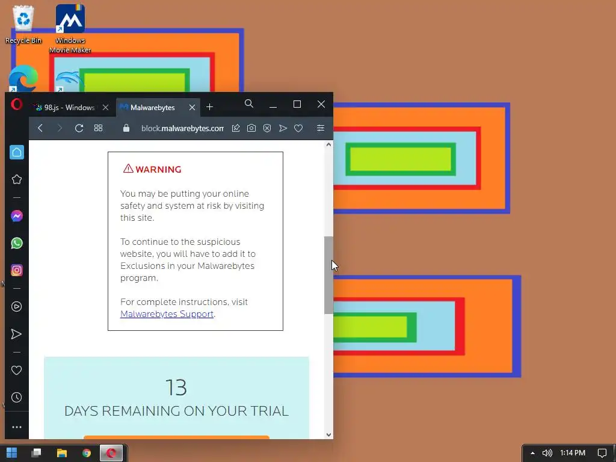The width and height of the screenshot is (616, 462).
Task: Click the Task View taskbar icon
Action: tap(37, 453)
